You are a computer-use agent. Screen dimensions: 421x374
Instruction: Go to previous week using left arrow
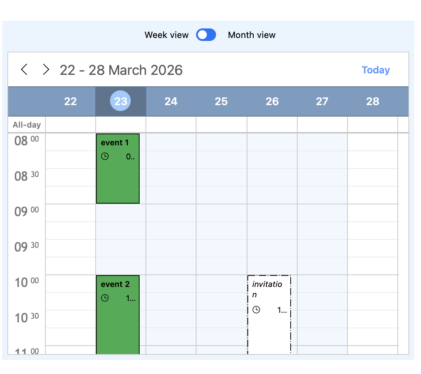24,70
